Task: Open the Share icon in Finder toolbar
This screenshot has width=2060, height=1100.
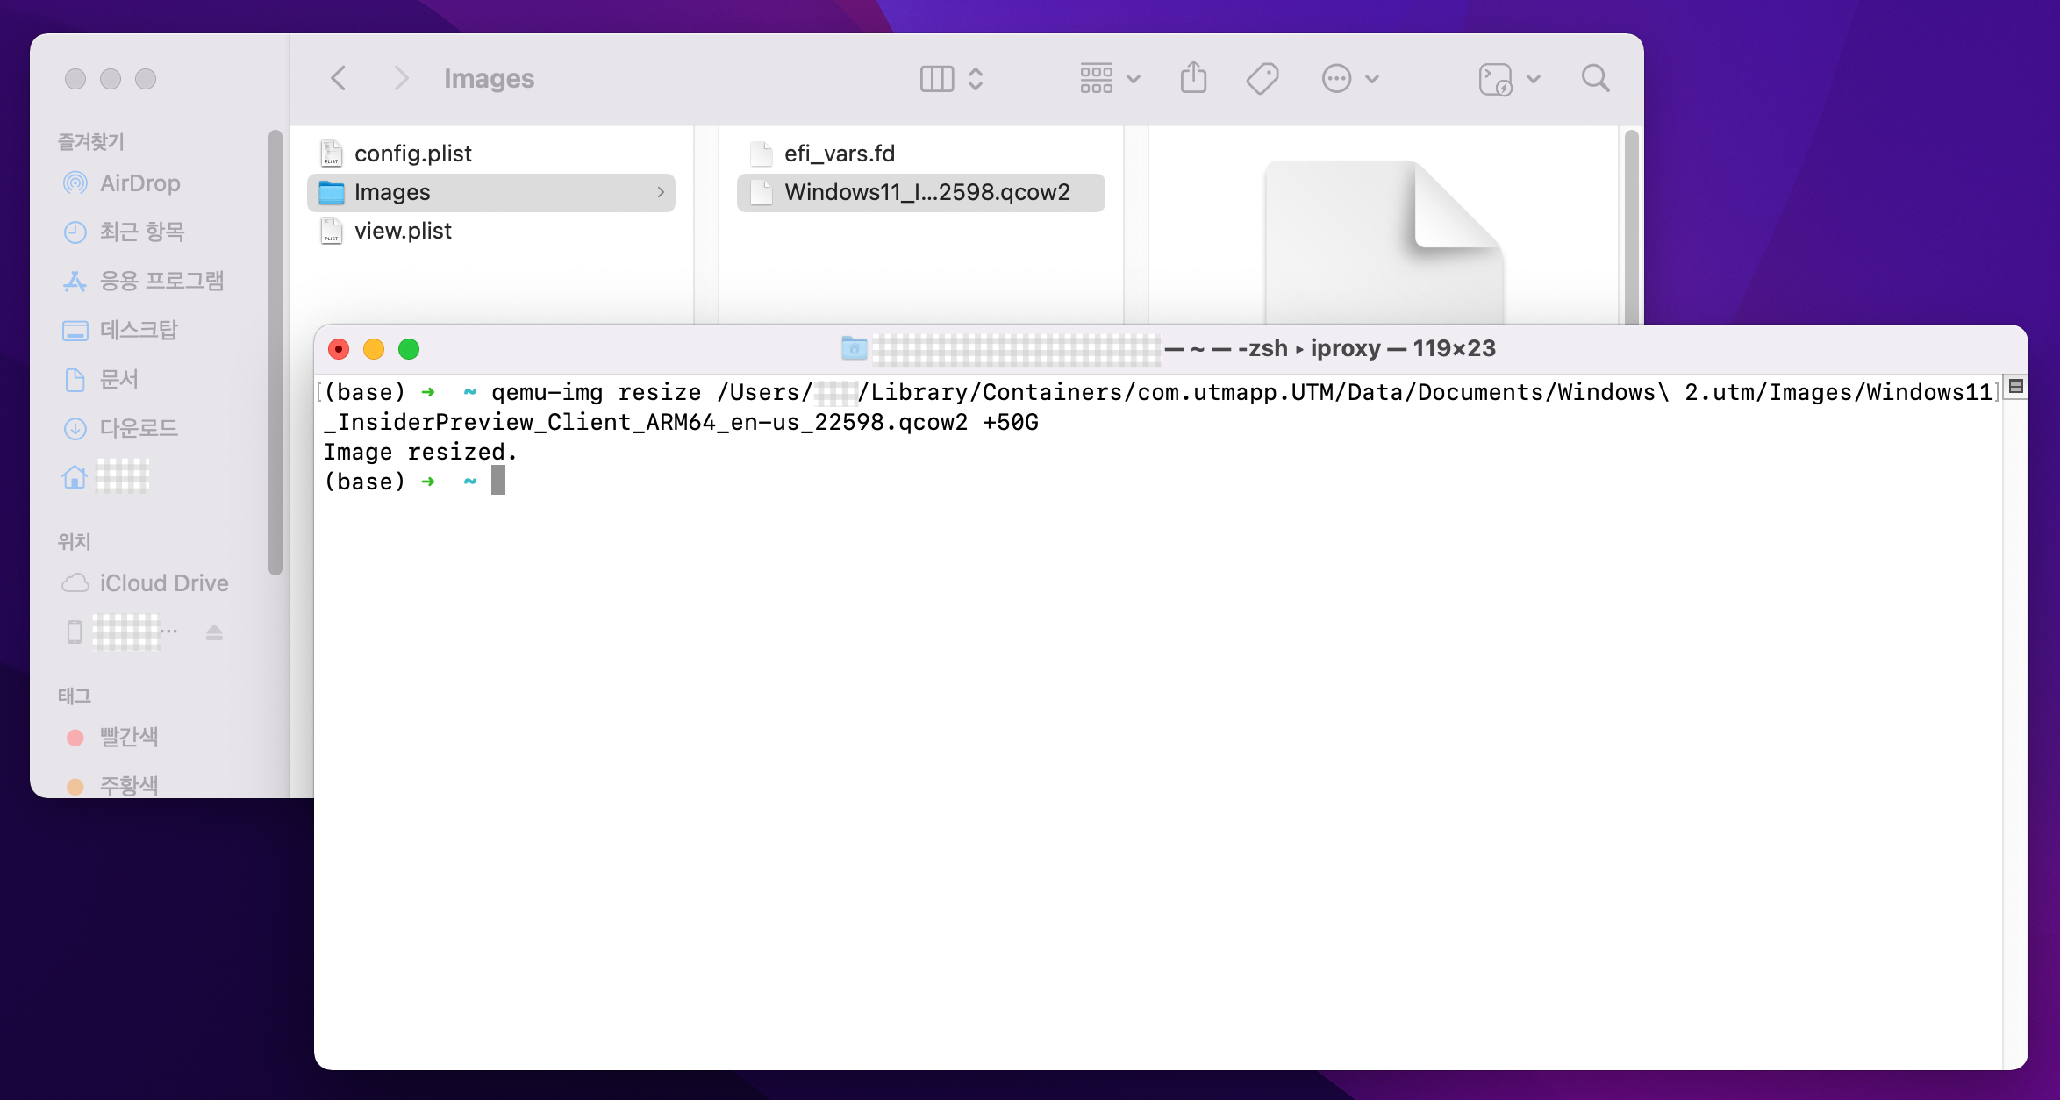Action: 1193,78
